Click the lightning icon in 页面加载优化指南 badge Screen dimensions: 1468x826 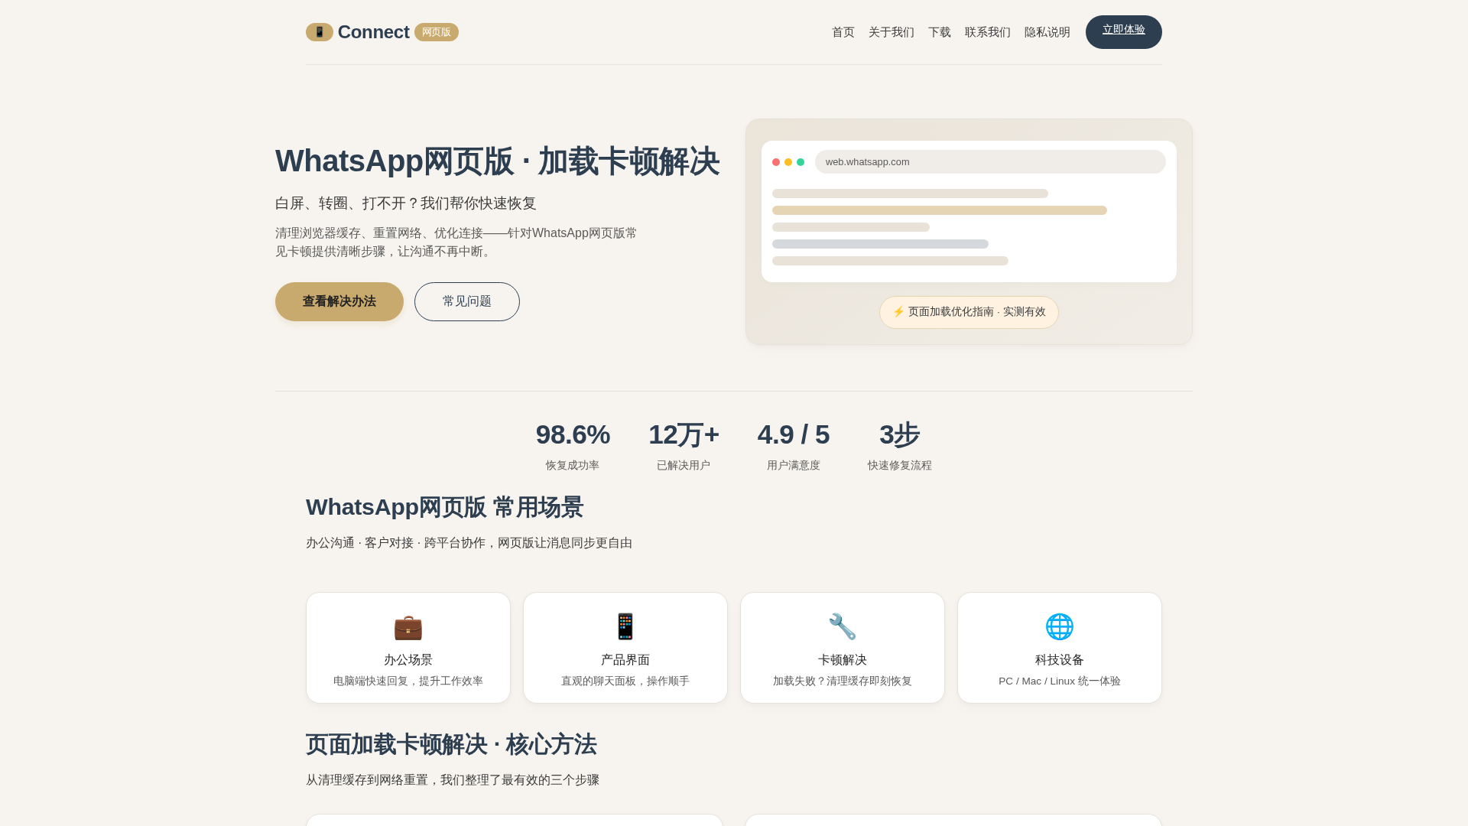pyautogui.click(x=898, y=312)
